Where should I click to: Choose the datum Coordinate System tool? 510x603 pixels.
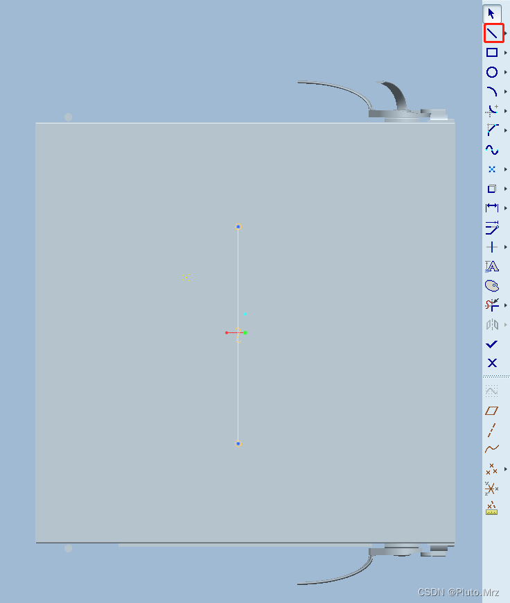pyautogui.click(x=491, y=489)
